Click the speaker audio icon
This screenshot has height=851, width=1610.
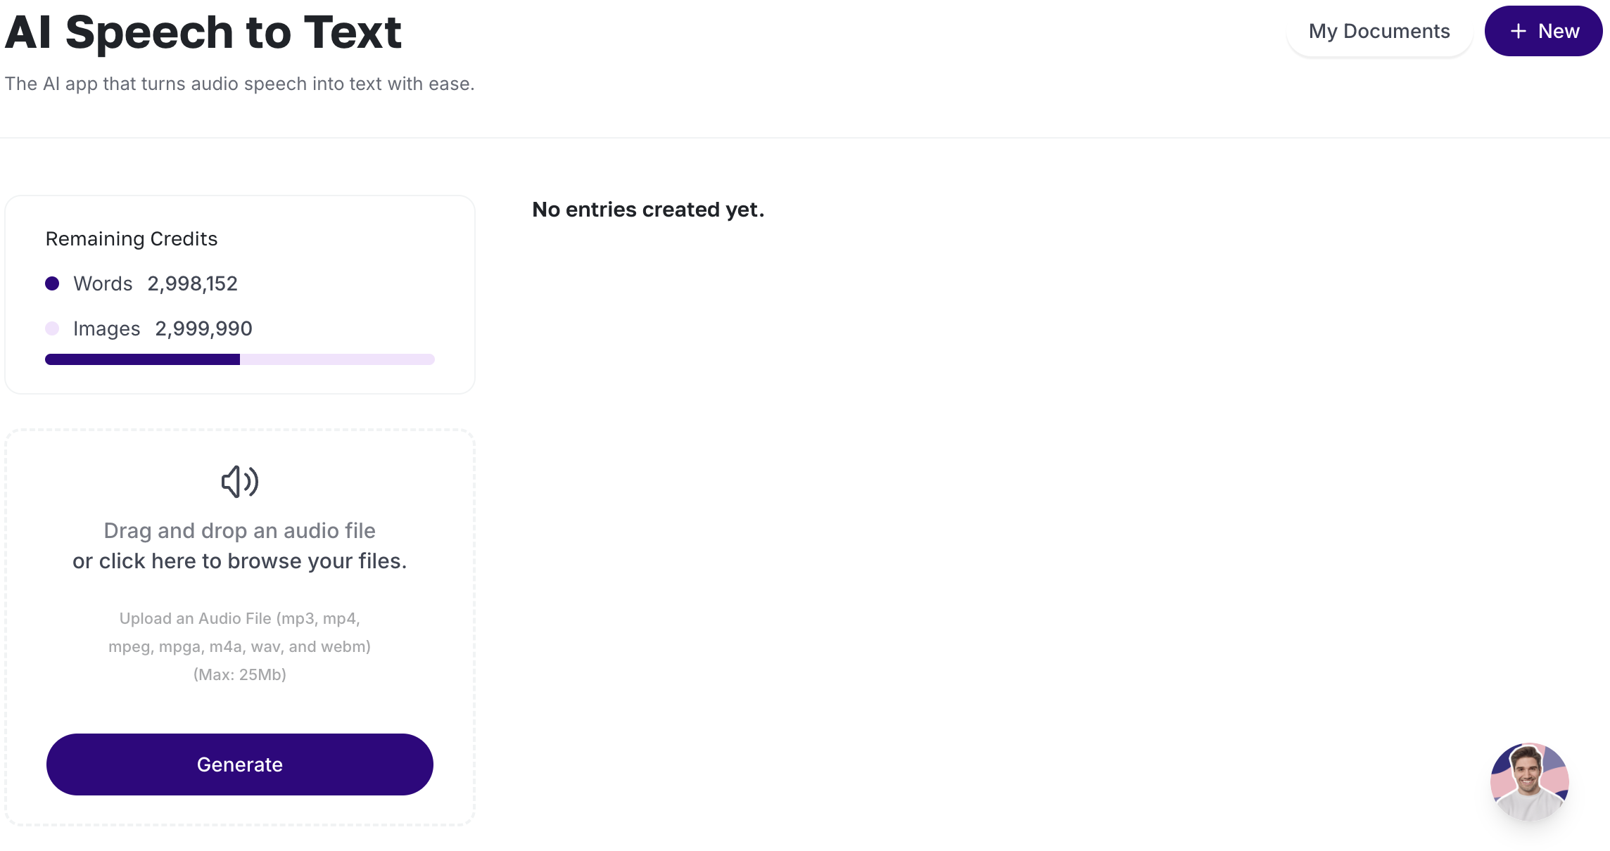coord(240,482)
